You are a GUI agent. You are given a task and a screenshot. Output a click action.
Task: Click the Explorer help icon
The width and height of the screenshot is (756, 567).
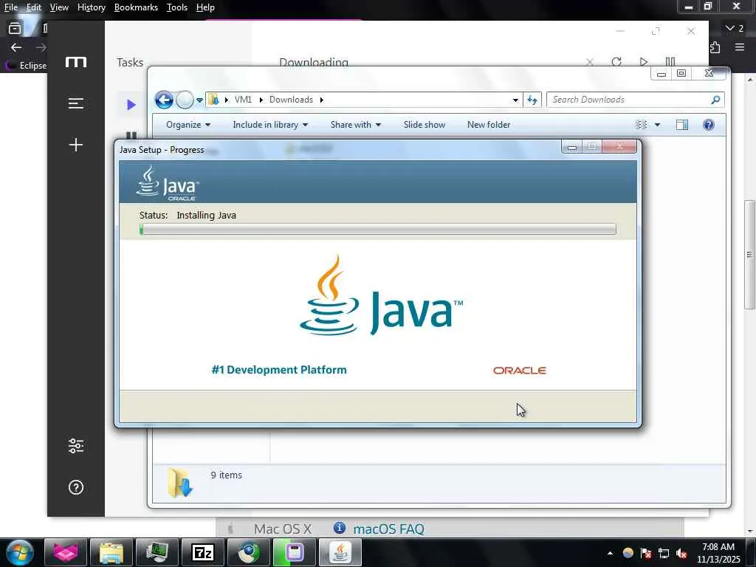(x=708, y=125)
